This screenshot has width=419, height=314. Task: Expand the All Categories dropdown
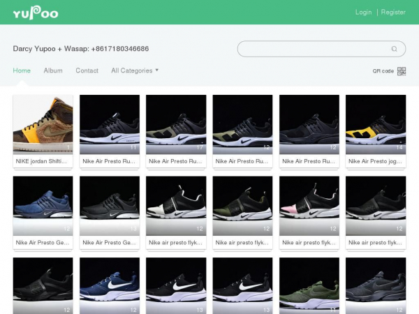[x=135, y=70]
